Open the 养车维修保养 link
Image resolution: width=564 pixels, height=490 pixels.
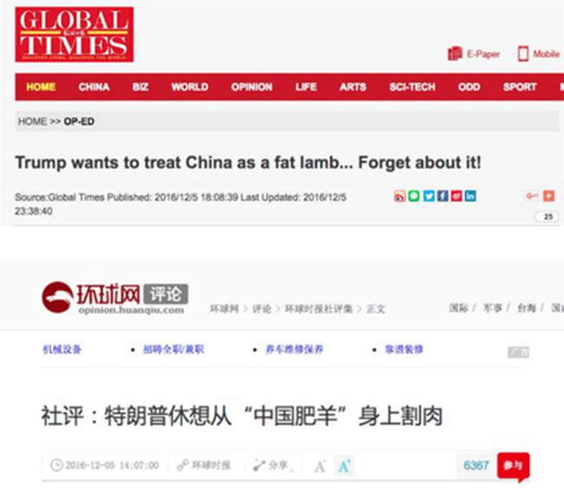coord(294,350)
